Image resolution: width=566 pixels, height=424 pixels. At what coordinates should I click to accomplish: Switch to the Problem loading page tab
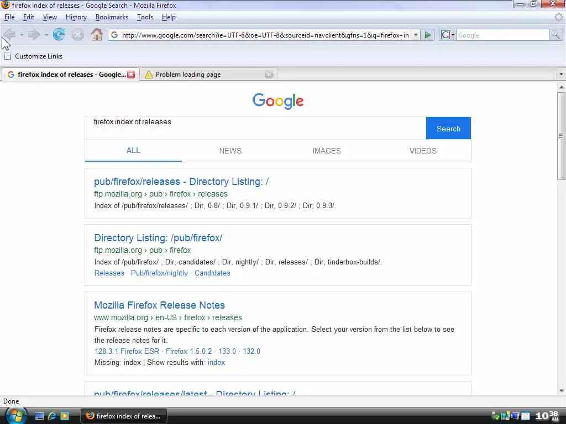point(208,75)
